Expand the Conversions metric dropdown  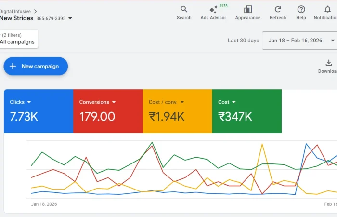(114, 102)
